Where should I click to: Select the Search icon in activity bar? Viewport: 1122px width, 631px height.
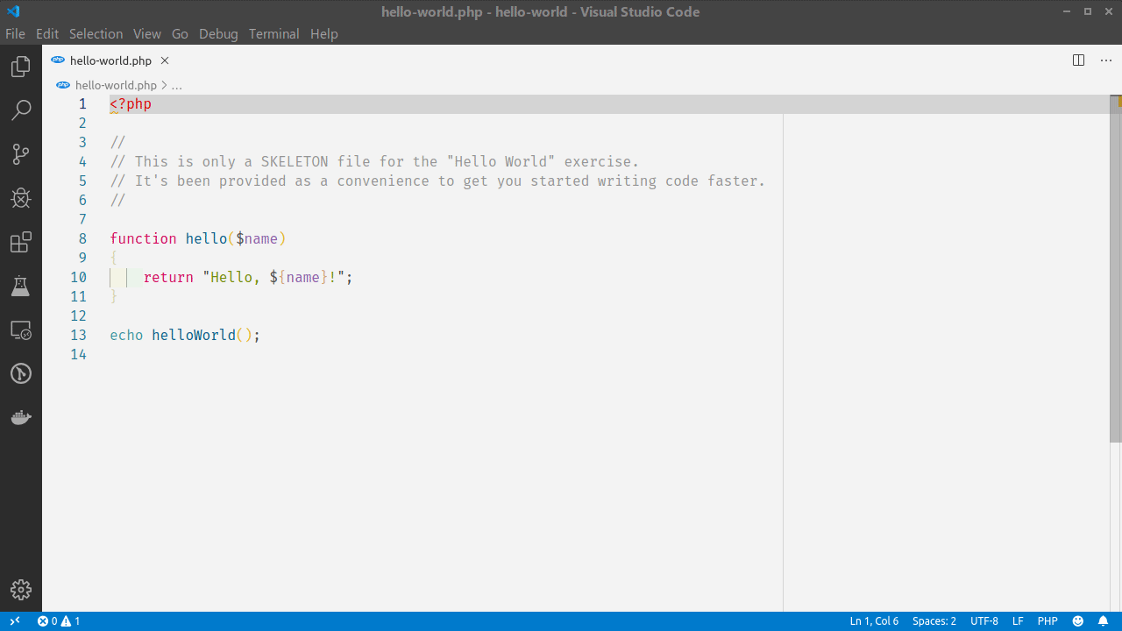tap(20, 110)
